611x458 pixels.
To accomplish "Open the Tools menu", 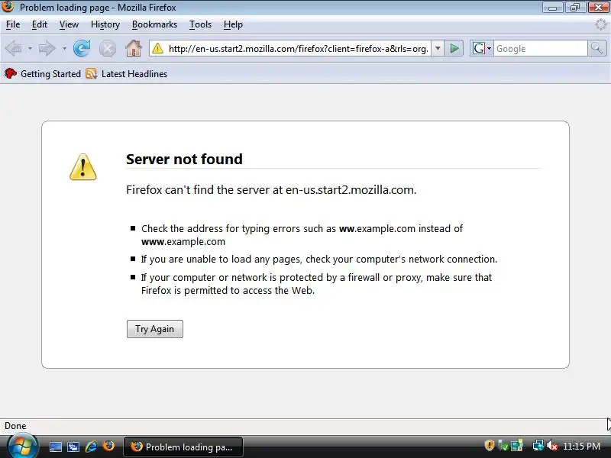I will pyautogui.click(x=200, y=24).
